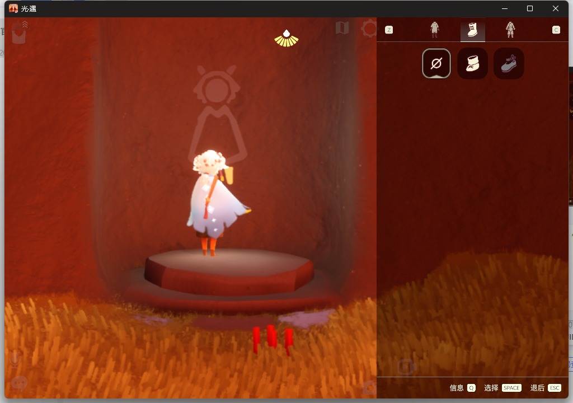Maximize the 光遇 game window

[x=530, y=8]
